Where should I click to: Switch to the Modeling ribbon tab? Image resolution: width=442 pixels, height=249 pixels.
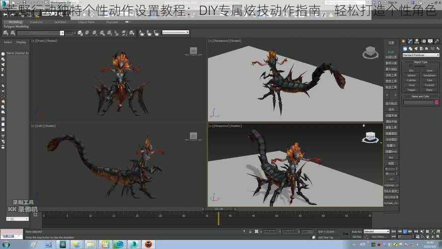click(x=15, y=22)
